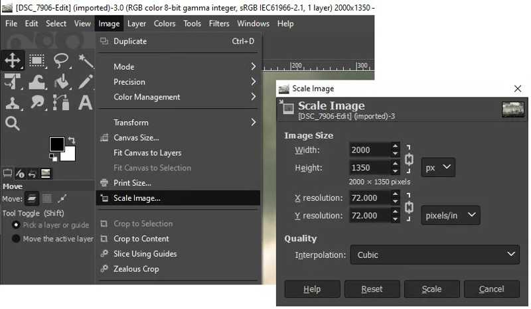Open the File menu
The height and width of the screenshot is (309, 531).
[11, 24]
